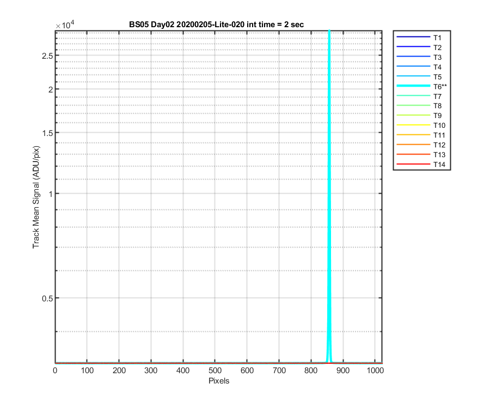Viewport: 490px width, 408px height.
Task: Click the T6** legend label
Action: [x=440, y=86]
